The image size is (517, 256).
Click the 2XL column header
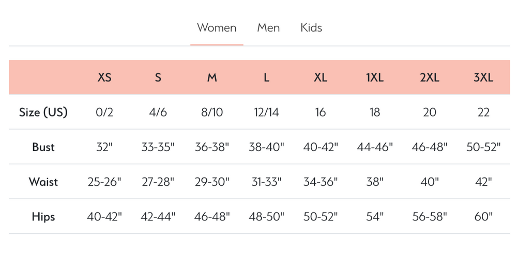[429, 77]
